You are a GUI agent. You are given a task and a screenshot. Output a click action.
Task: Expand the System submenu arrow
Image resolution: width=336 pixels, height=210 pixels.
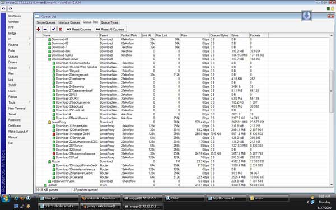point(30,68)
